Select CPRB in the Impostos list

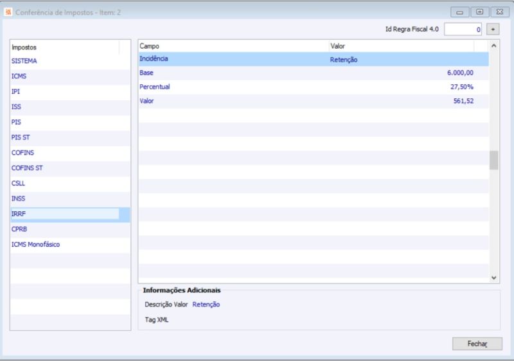70,229
